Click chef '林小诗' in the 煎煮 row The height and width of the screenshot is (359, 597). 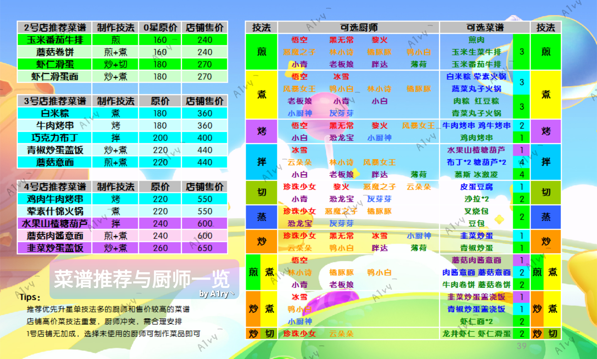[x=299, y=273]
